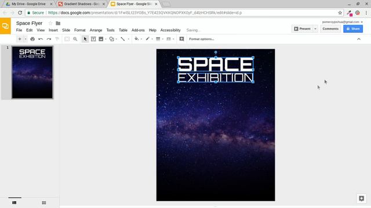Add a comment from toolbar

tap(181, 39)
